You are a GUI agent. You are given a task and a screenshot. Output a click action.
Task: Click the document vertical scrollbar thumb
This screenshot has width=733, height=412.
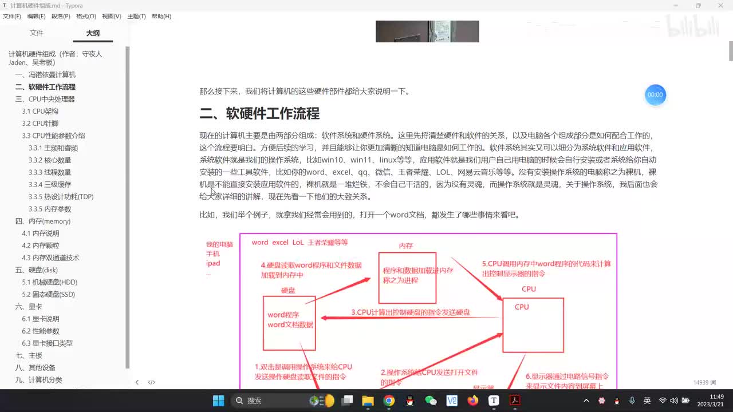[x=731, y=51]
